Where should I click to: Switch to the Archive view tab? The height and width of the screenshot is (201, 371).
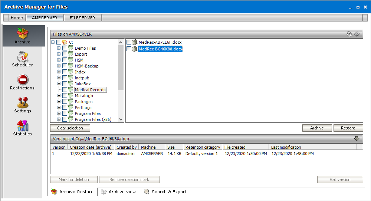pos(118,192)
